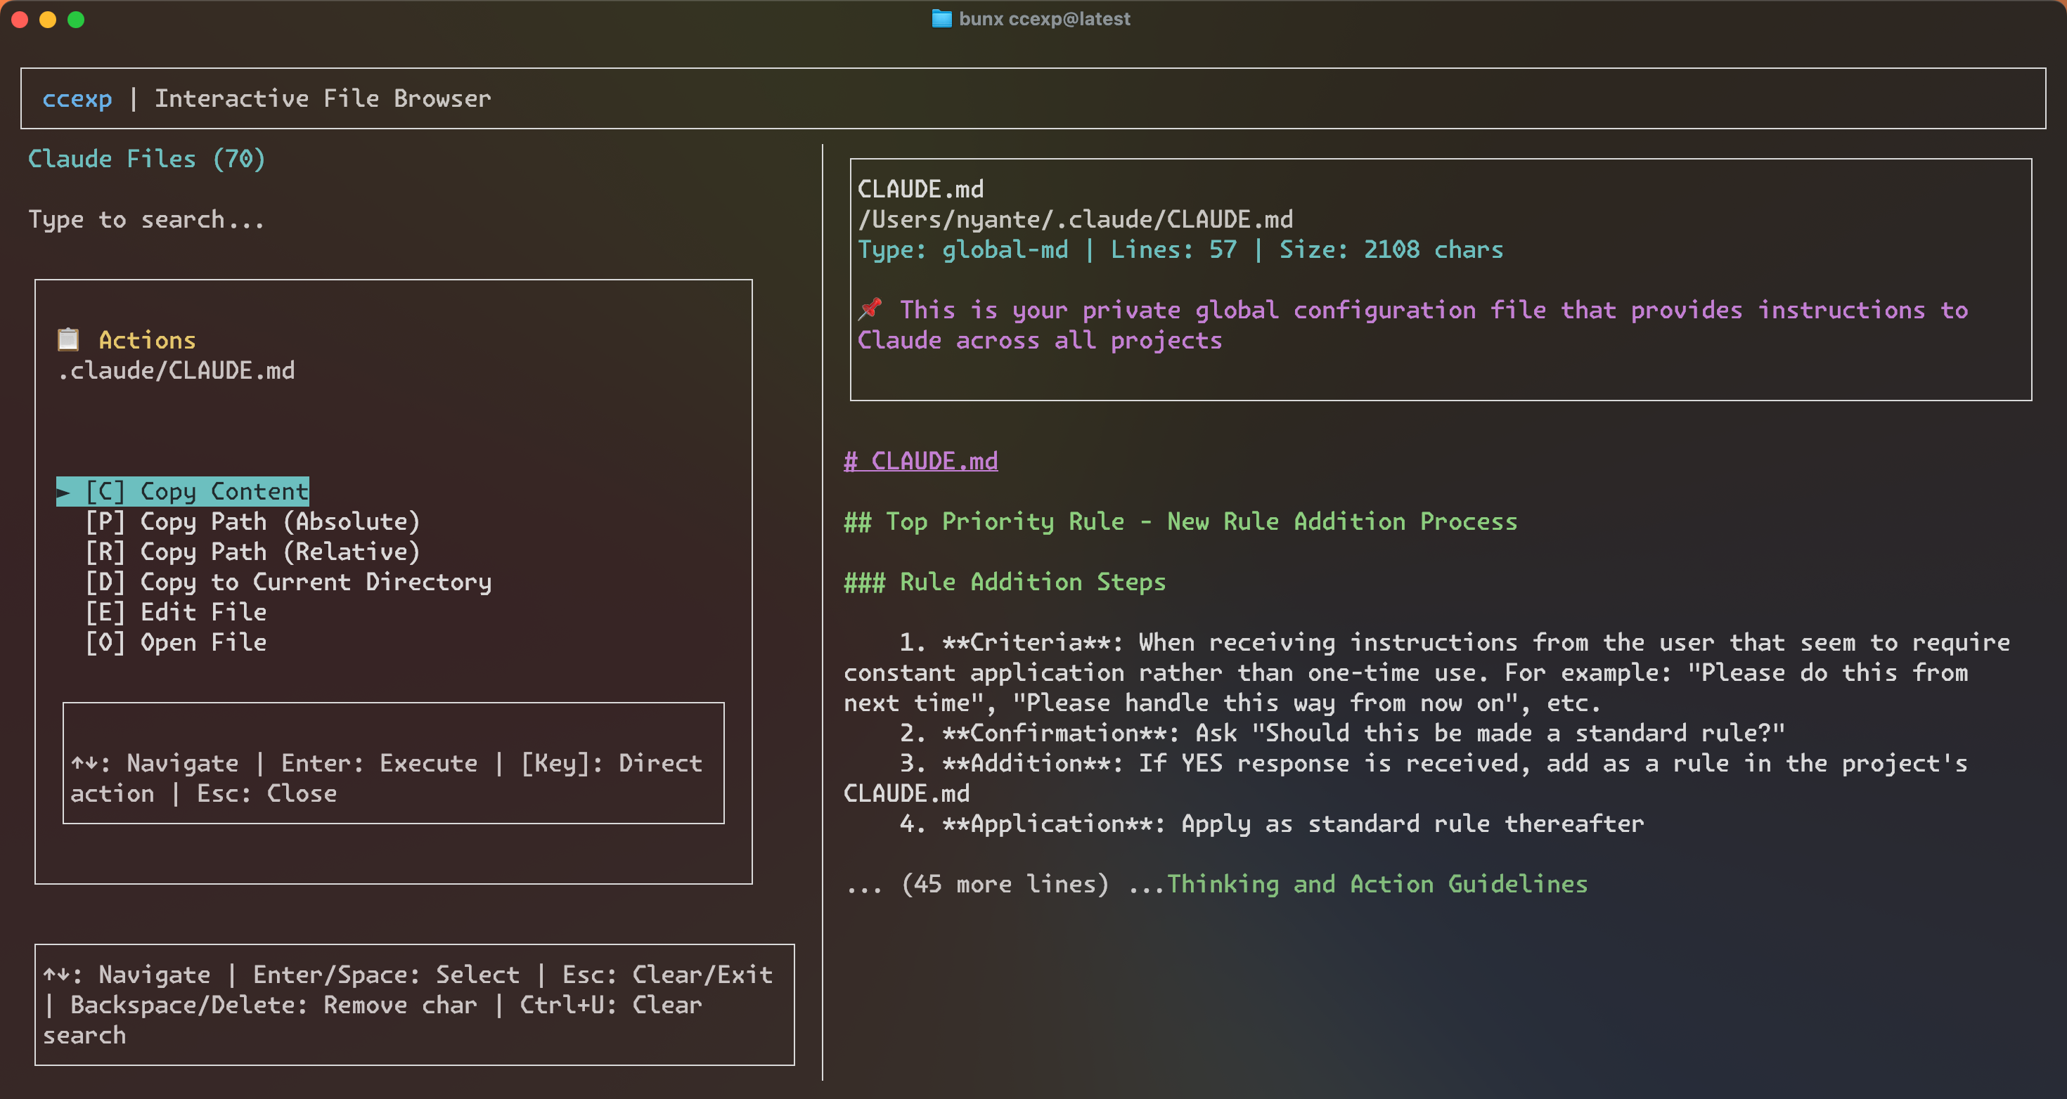Click the **Application** step line
The height and width of the screenshot is (1099, 2067).
coord(1271,823)
